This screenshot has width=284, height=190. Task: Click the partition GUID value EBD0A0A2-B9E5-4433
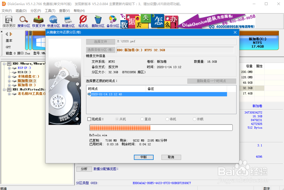(x=162, y=183)
